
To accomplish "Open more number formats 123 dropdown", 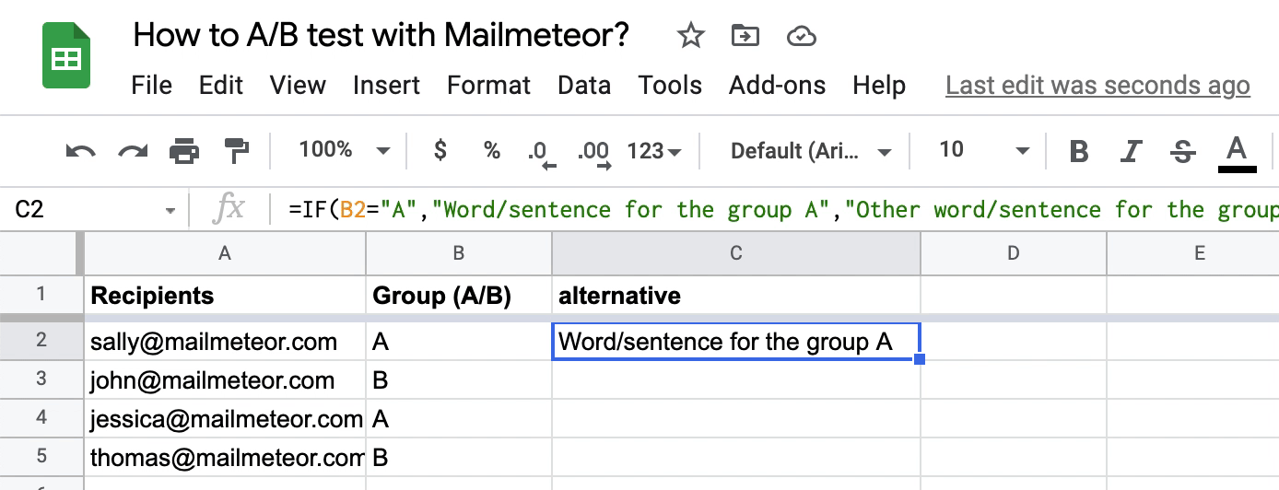I will coord(654,150).
